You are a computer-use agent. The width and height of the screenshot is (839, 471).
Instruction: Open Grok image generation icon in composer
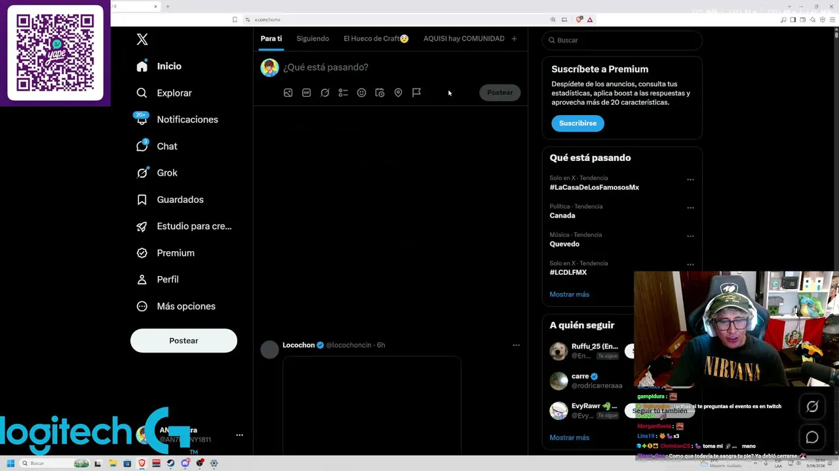(324, 93)
